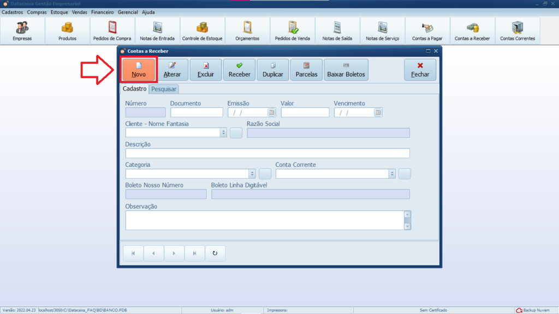The image size is (559, 314).
Task: Open Controle de Estoque toolbar icon
Action: (202, 31)
